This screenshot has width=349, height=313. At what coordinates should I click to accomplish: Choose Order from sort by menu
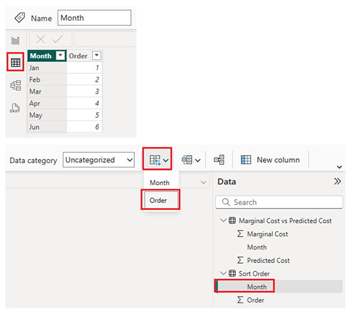coord(159,200)
